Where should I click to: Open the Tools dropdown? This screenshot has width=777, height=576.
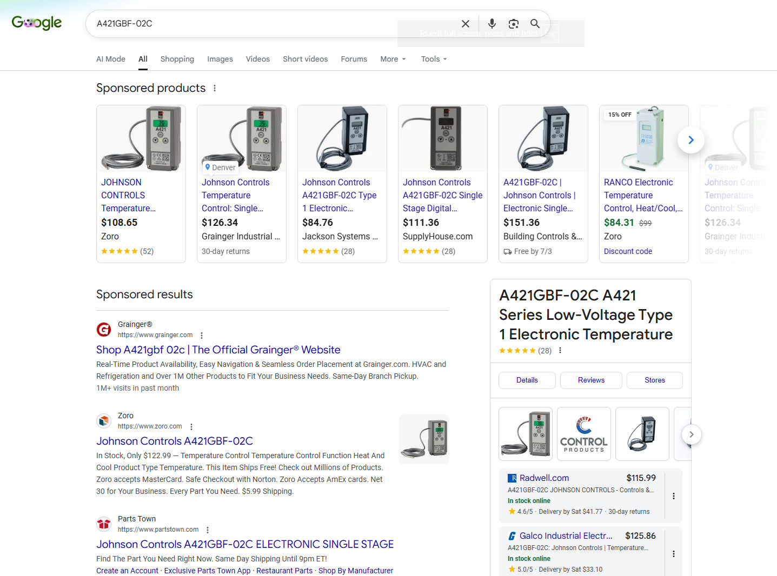[434, 59]
